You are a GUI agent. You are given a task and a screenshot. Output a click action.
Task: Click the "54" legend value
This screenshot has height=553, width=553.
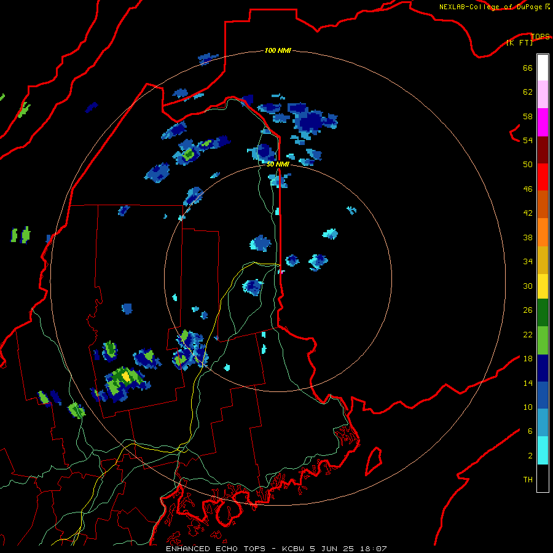pyautogui.click(x=528, y=140)
